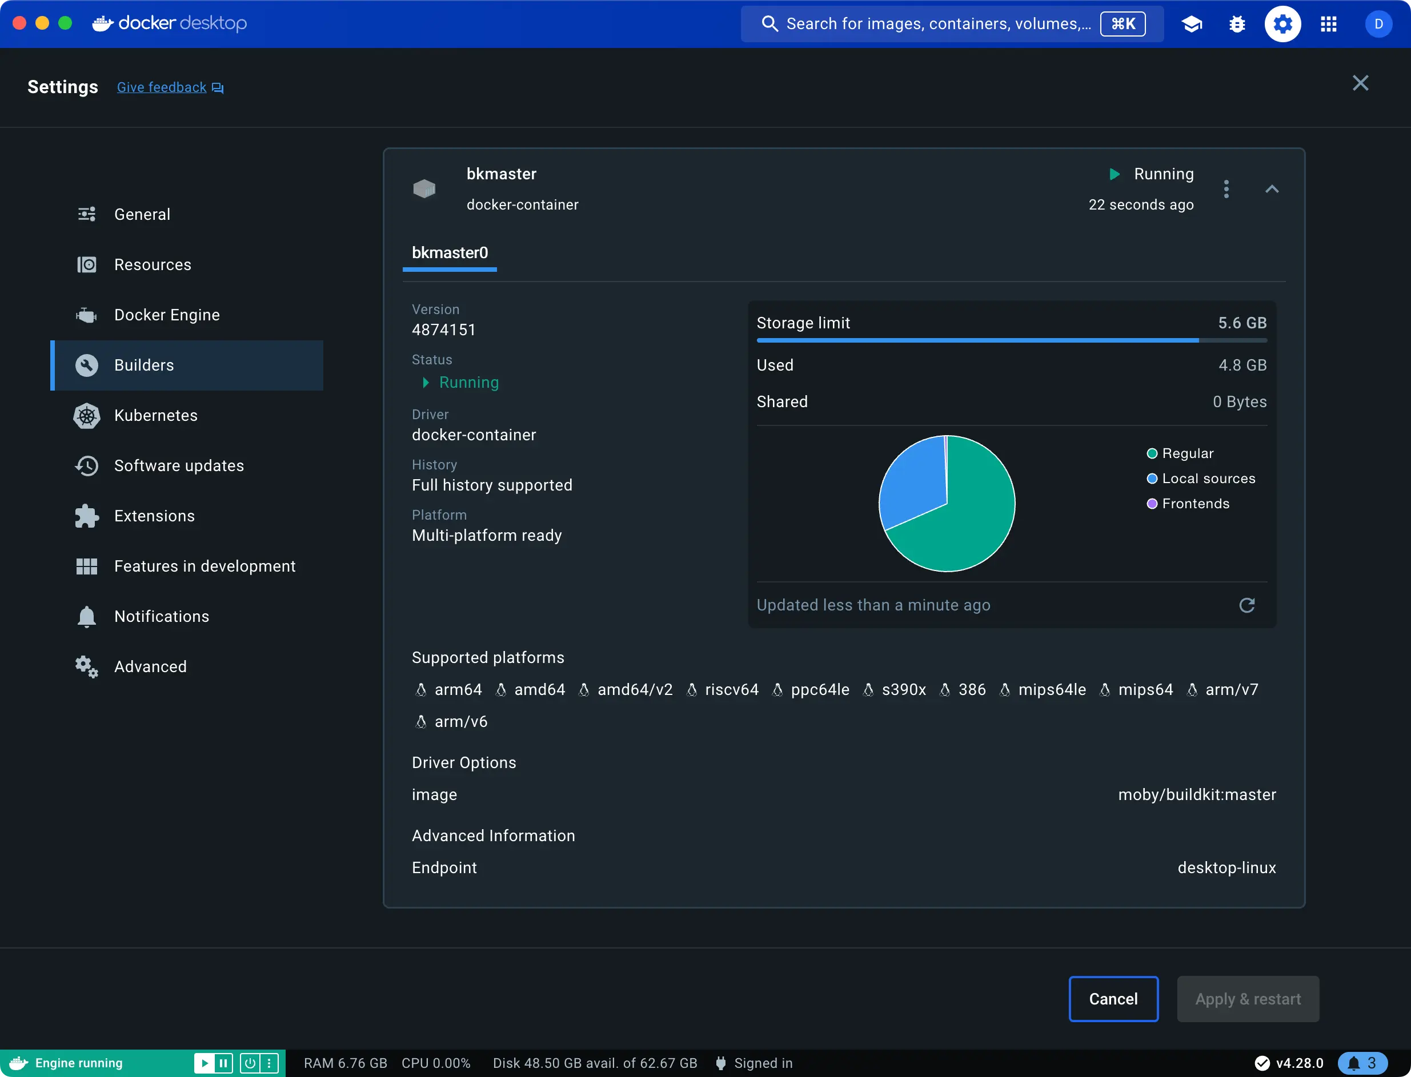Open engine status bar more options menu

(x=270, y=1063)
